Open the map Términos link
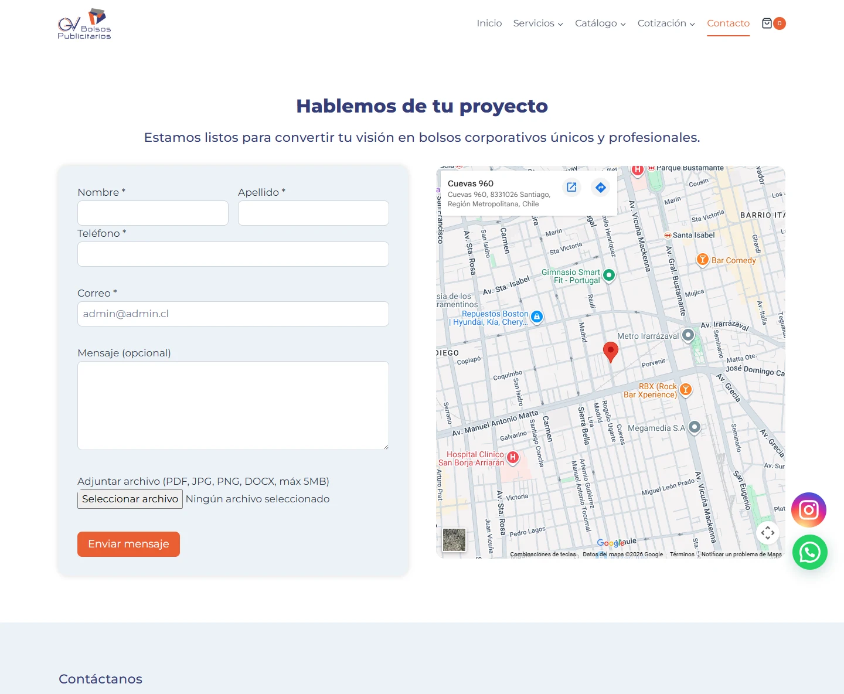This screenshot has width=844, height=694. pos(682,554)
